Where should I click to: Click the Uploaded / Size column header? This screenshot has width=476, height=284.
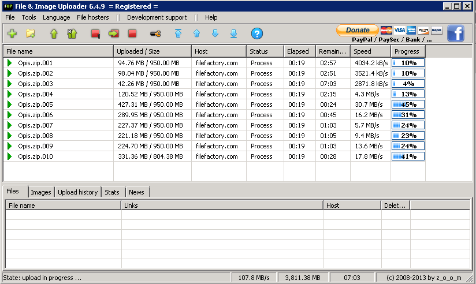point(153,51)
